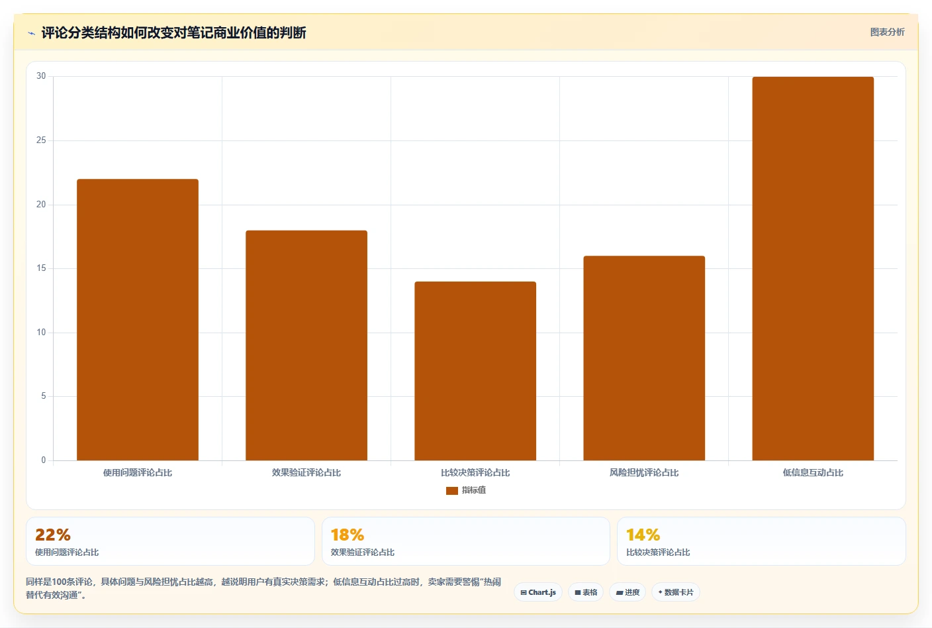Click the Chart.js tag pill
The image size is (932, 628).
538,592
